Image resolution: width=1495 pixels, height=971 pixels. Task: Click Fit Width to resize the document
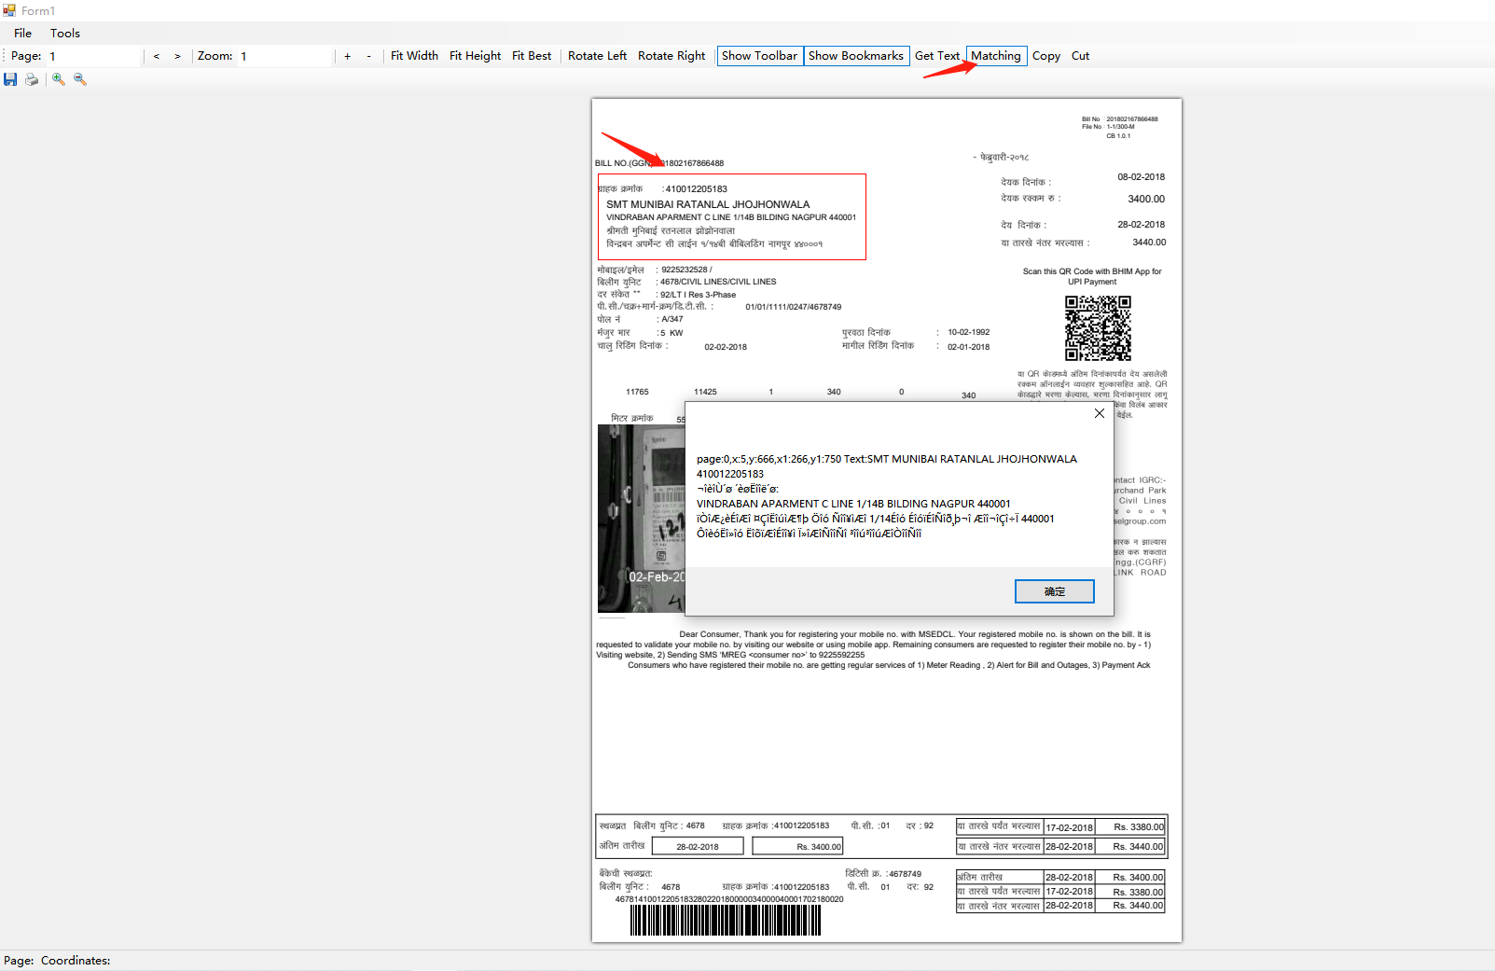(414, 55)
